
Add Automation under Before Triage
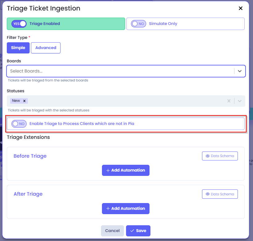(125, 170)
